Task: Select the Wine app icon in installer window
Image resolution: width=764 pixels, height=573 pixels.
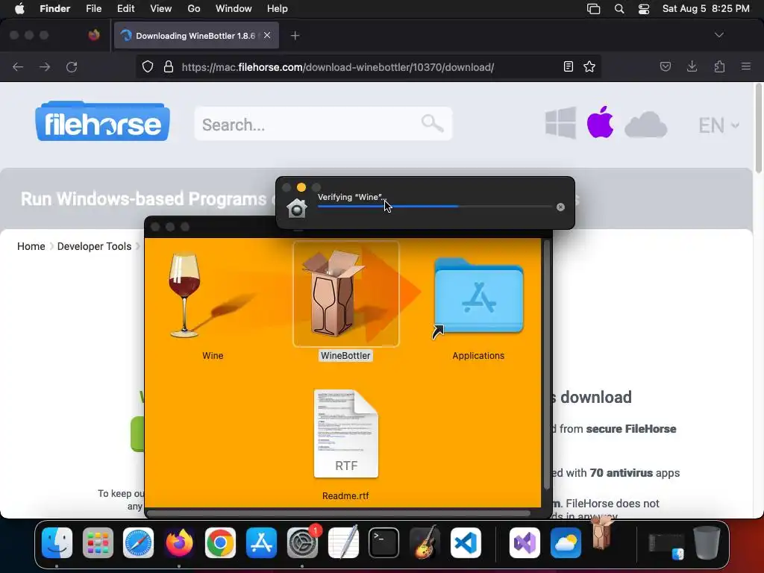Action: point(185,295)
